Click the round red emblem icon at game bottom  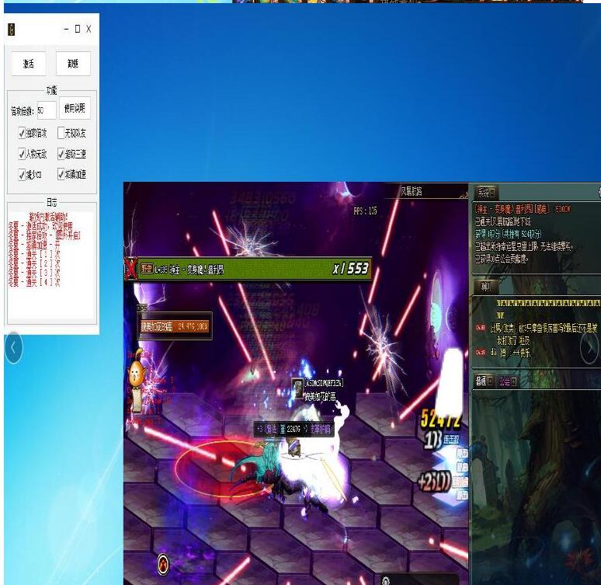point(164,564)
